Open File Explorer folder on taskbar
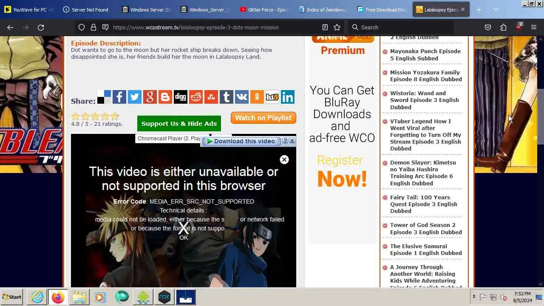544x306 pixels. click(79, 297)
